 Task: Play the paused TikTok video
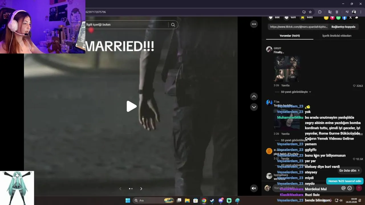(131, 106)
